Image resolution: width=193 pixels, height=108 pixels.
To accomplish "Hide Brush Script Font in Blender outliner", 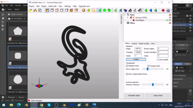I will click(x=190, y=25).
